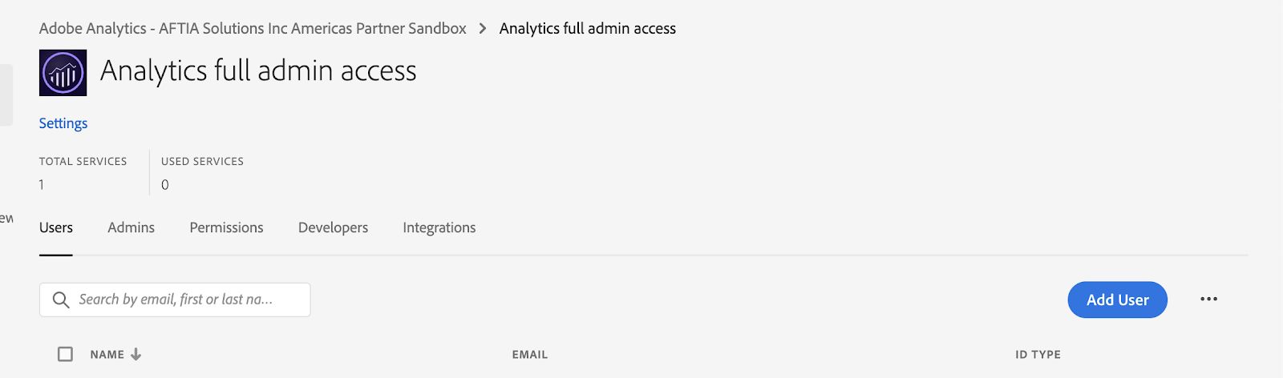Open the more options ellipsis menu
Screen dimensions: 1283x378
[x=1208, y=300]
